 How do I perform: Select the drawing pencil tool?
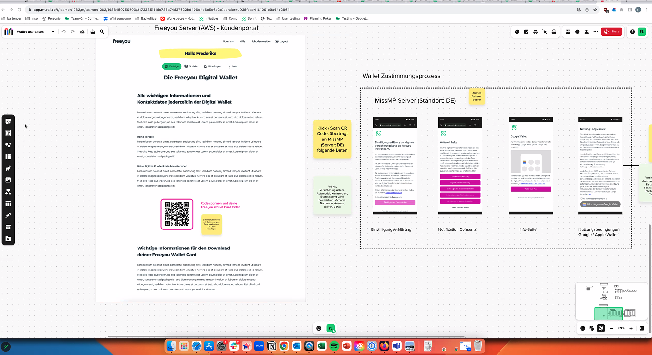(8, 215)
